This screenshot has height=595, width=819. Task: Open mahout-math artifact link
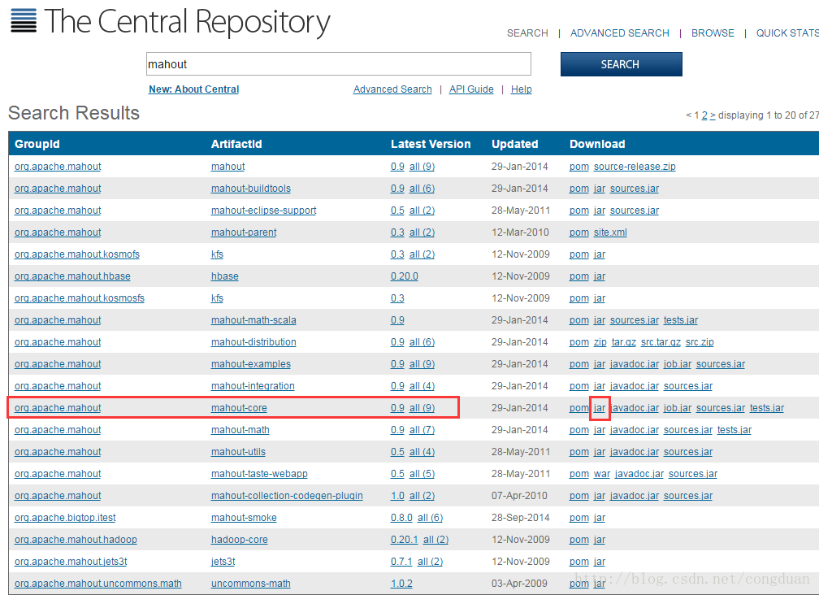[x=240, y=430]
